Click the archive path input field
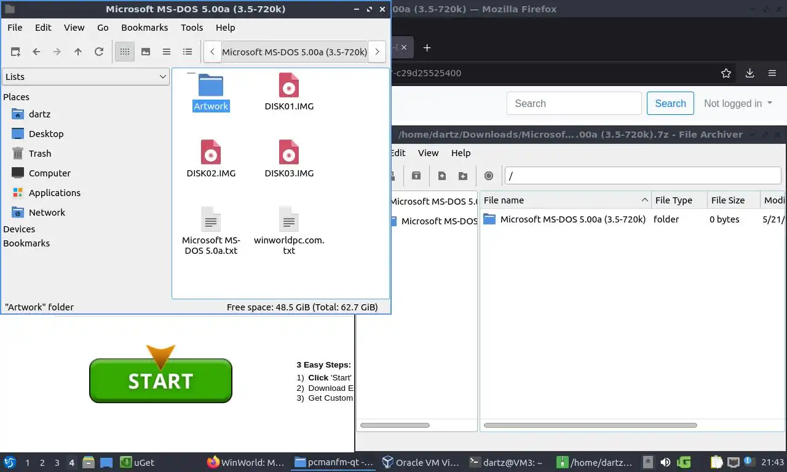This screenshot has width=787, height=472. [x=643, y=176]
